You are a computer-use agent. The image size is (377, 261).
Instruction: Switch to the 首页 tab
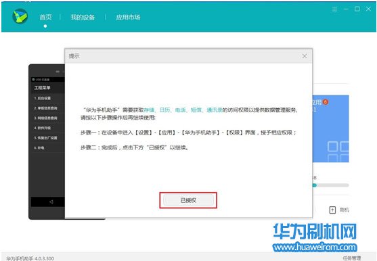[45, 18]
